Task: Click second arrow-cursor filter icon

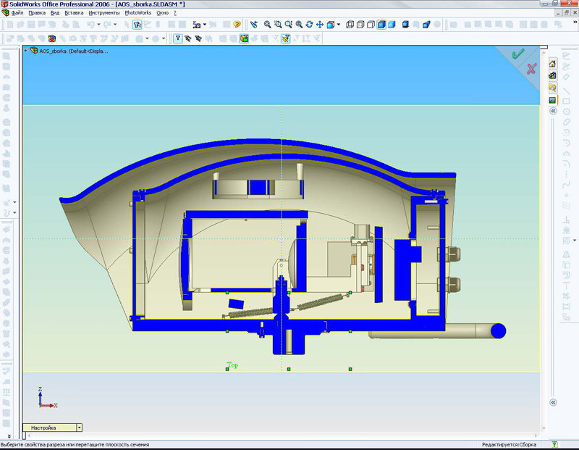Action: (198, 38)
